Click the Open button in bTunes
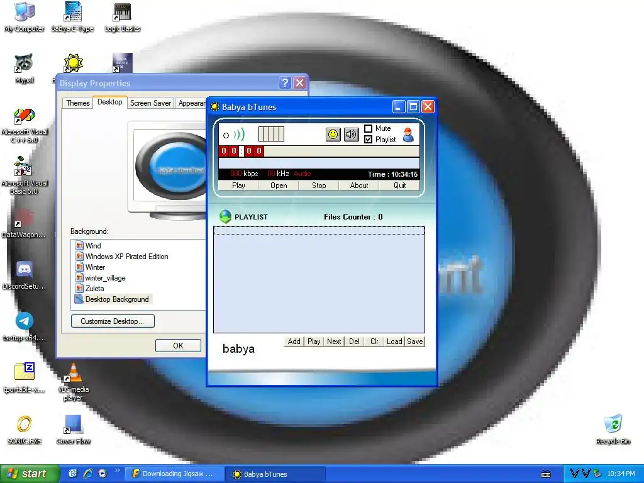 279,186
